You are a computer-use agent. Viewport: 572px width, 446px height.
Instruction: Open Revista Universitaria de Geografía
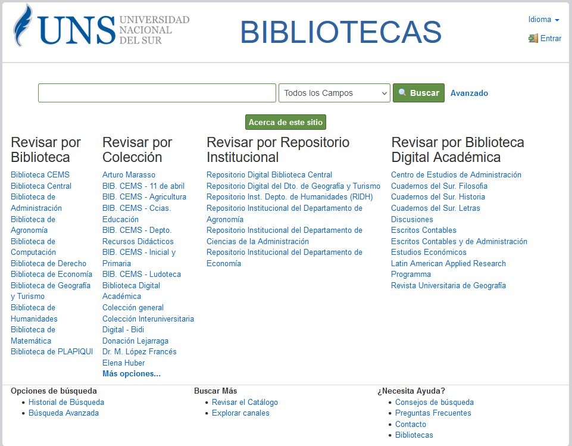[448, 285]
